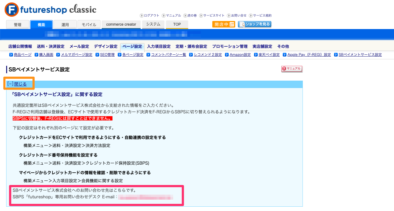Open the お問い合せ link
Viewport: 394px width, 211px height.
click(237, 15)
